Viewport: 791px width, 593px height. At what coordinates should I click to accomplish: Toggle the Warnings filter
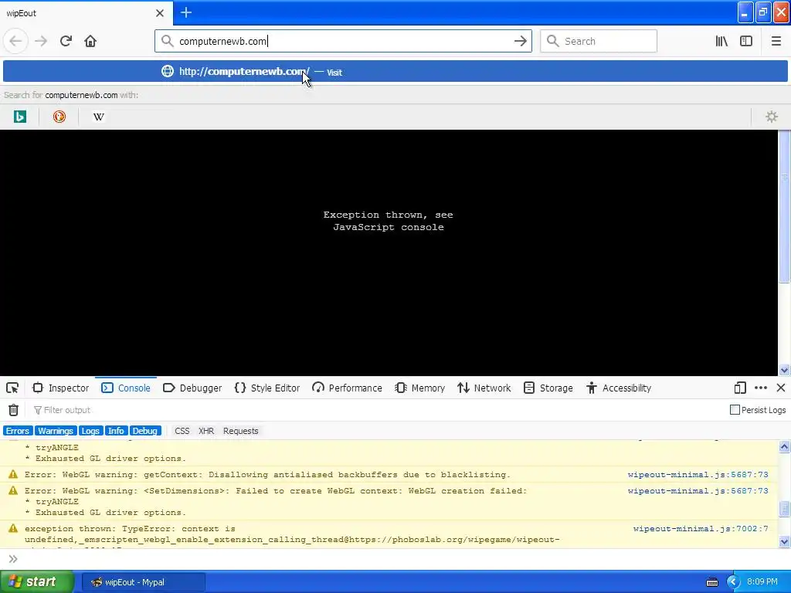coord(56,431)
